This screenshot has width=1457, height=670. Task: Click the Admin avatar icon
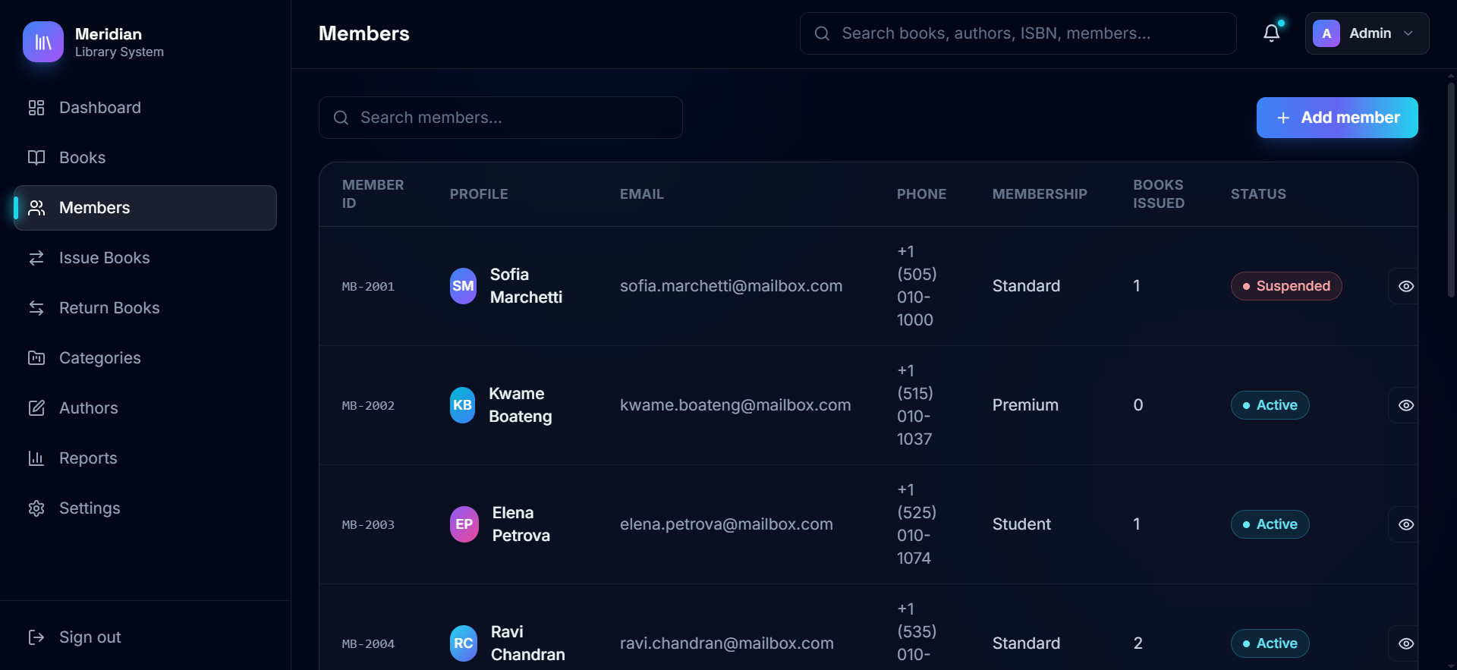pyautogui.click(x=1326, y=33)
